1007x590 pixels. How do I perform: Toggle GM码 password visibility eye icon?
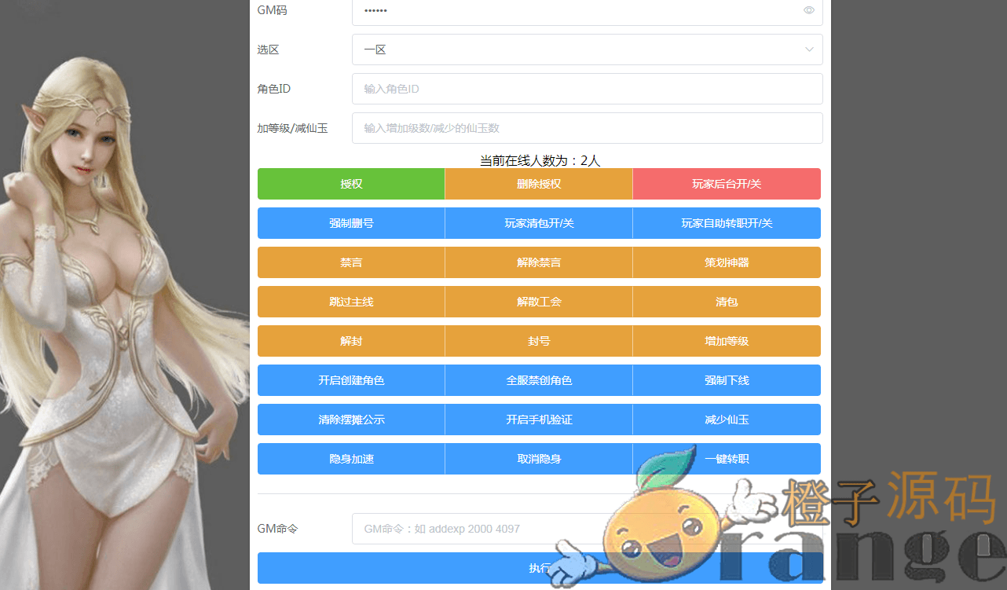pyautogui.click(x=808, y=10)
